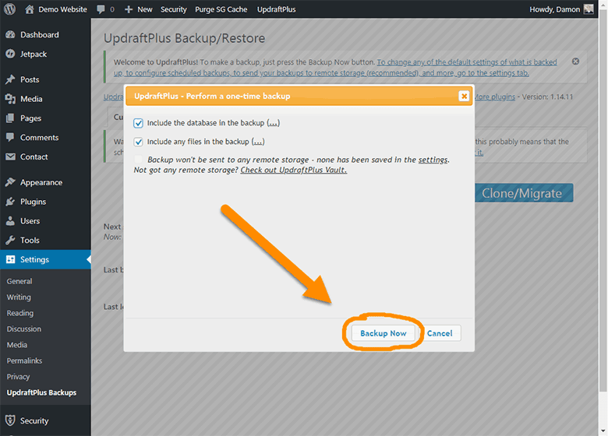
Task: Click the Security shield icon in sidebar
Action: [x=10, y=420]
